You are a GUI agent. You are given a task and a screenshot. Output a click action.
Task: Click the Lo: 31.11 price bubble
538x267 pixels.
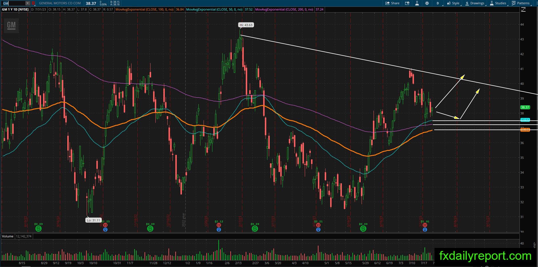click(94, 220)
